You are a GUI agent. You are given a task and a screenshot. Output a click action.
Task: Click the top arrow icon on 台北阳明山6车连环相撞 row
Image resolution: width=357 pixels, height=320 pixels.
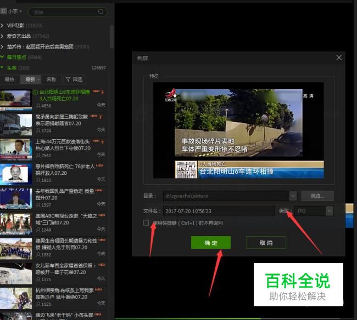pyautogui.click(x=103, y=92)
